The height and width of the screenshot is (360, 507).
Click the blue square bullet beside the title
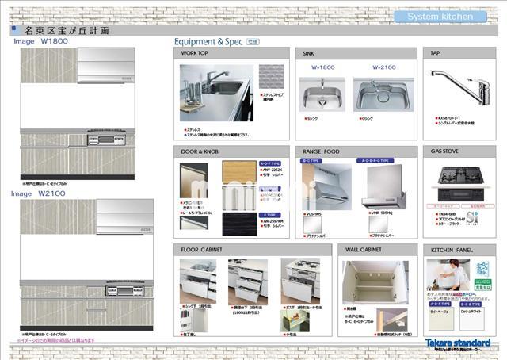coord(14,29)
